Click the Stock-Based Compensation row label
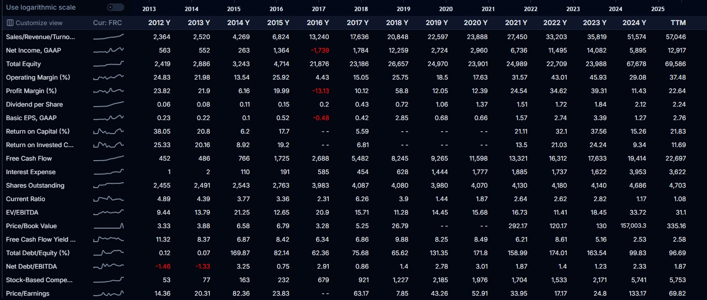This screenshot has height=300, width=707. (39, 280)
